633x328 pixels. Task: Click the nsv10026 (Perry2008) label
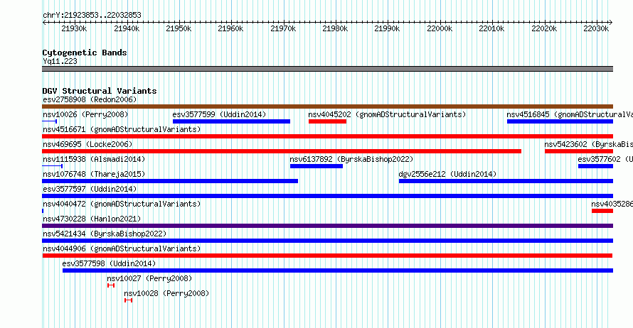85,114
